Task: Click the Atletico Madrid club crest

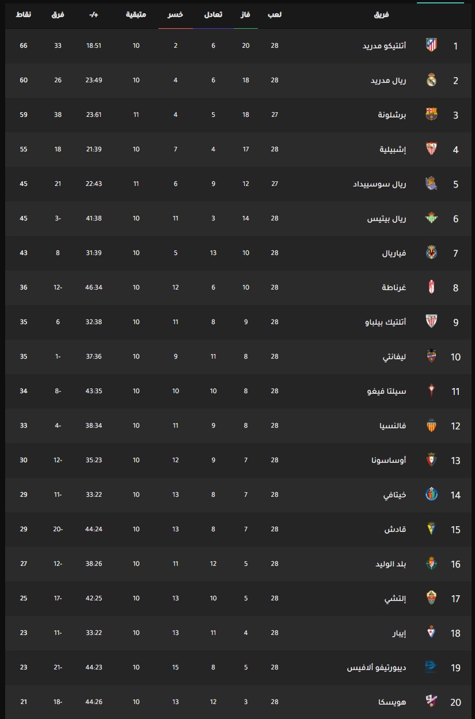Action: [x=431, y=45]
